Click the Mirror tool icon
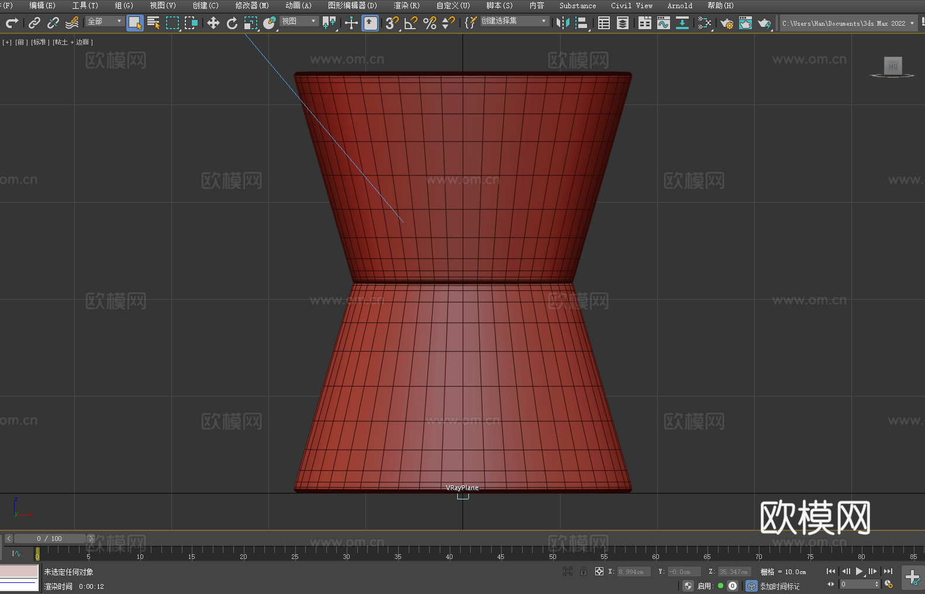The width and height of the screenshot is (925, 594). (563, 23)
